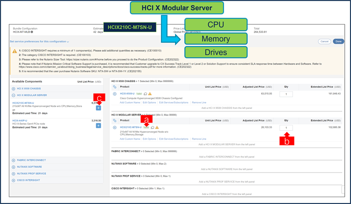
Task: Expand NUTANIX PROF SERVICE category
Action: pos(14,174)
